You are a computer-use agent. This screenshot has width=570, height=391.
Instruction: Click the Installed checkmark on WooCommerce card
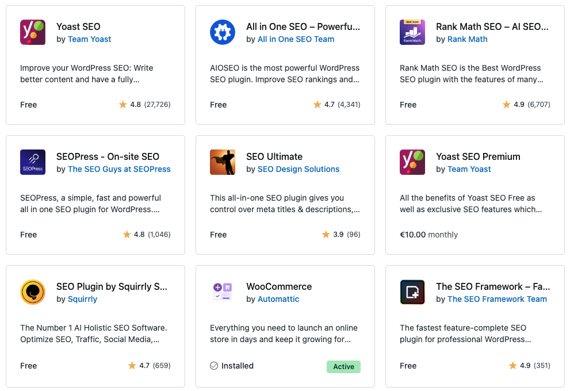(x=214, y=366)
